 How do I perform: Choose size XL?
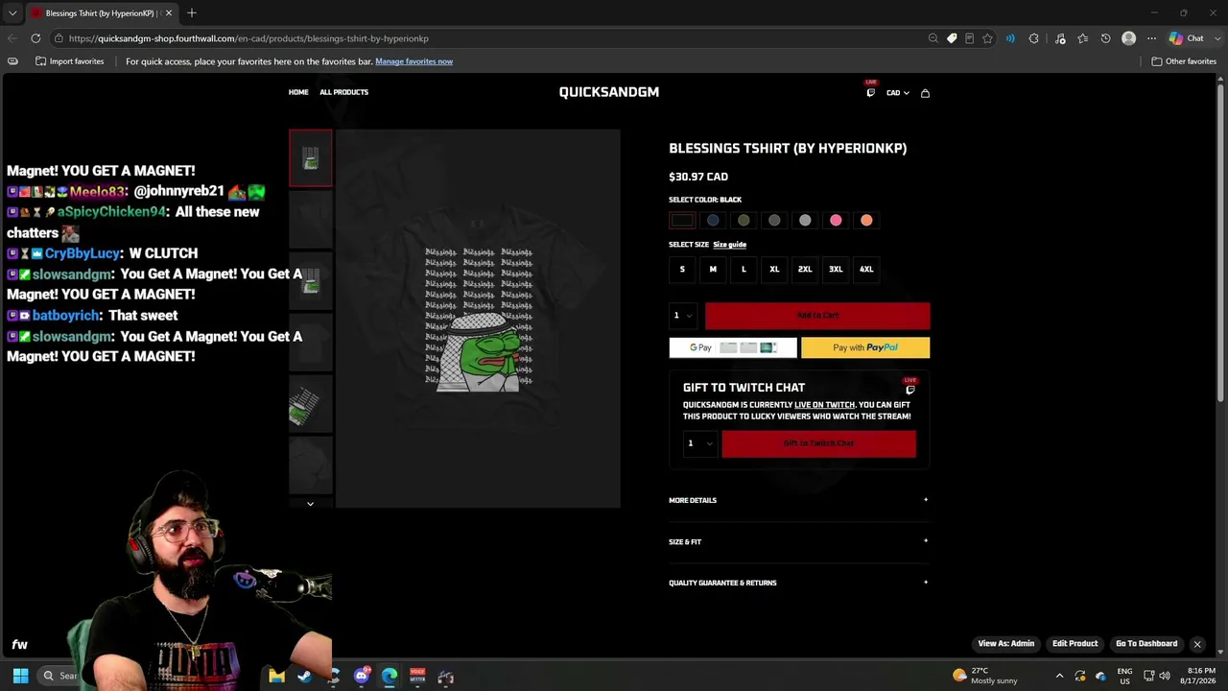tap(774, 270)
